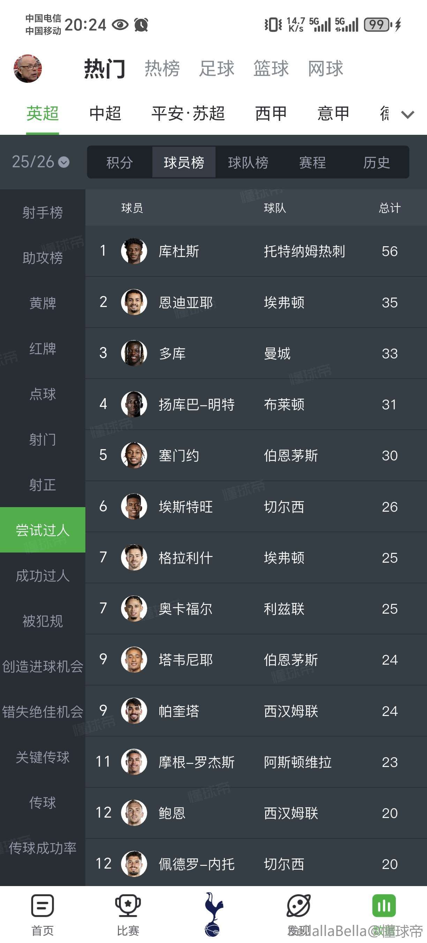Tap 库杜斯 player avatar
The width and height of the screenshot is (427, 943).
[x=134, y=251]
